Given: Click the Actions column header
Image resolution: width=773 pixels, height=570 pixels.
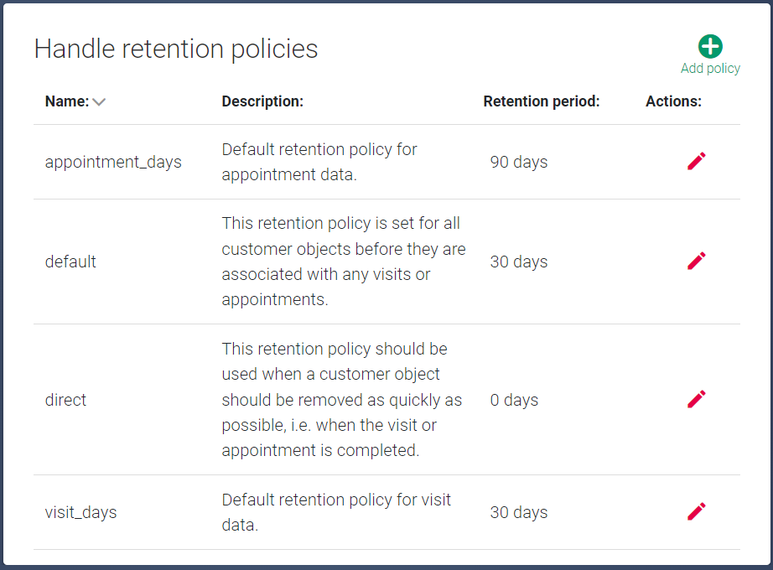Looking at the screenshot, I should coord(673,101).
